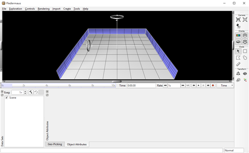The width and height of the screenshot is (249, 153).
Task: Increase exaggeration with the Exag stepper
Action: tap(25, 91)
